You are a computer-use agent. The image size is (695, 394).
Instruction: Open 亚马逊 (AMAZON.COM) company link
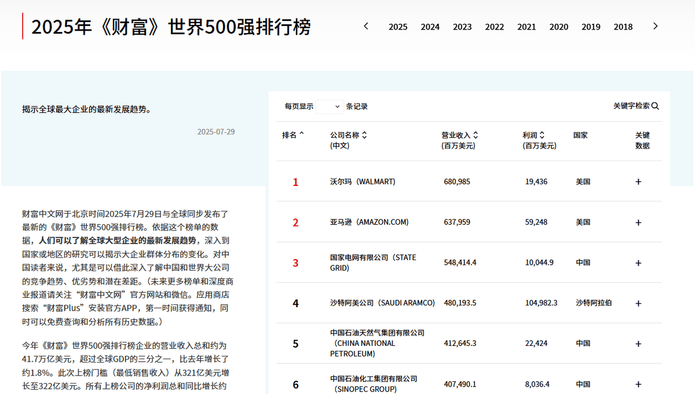coord(369,222)
